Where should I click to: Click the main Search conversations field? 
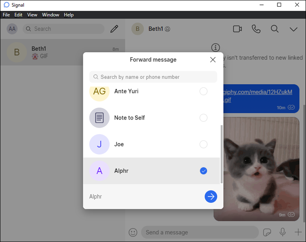click(x=64, y=29)
